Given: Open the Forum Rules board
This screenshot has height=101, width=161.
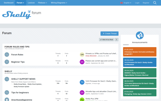Looking at the screenshot, I should (17, 55).
